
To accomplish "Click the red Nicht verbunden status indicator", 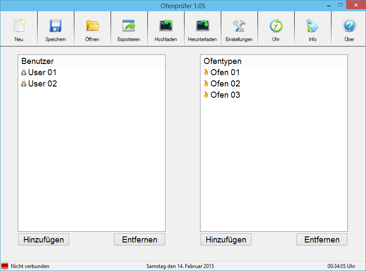I will point(5,266).
